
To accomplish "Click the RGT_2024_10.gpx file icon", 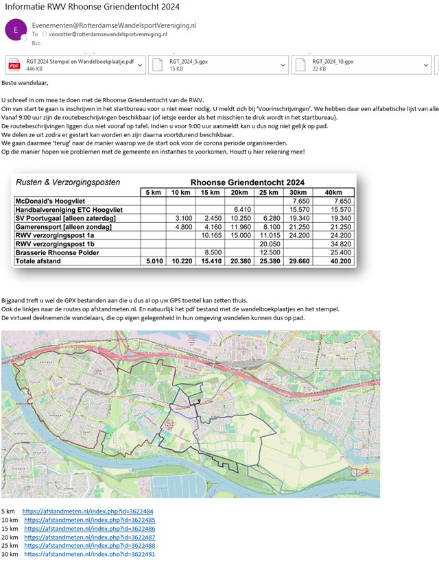I will click(300, 64).
